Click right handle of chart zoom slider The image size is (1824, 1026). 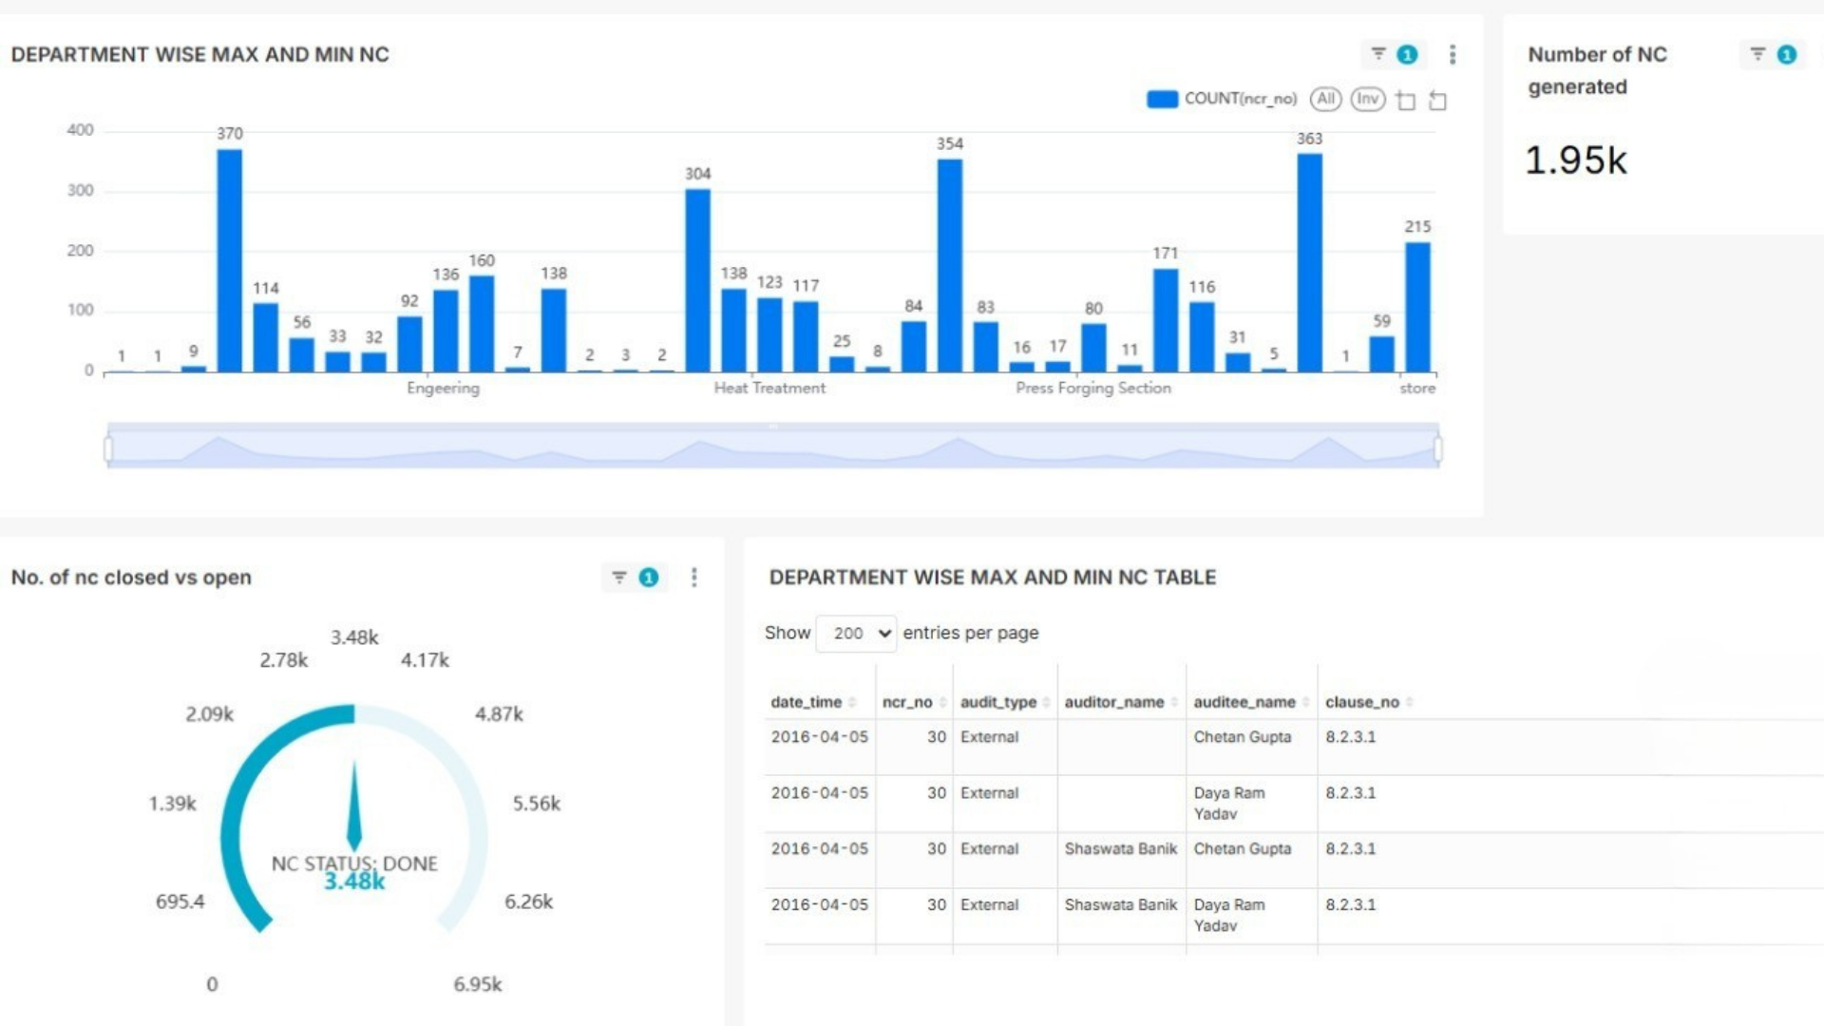tap(1438, 448)
